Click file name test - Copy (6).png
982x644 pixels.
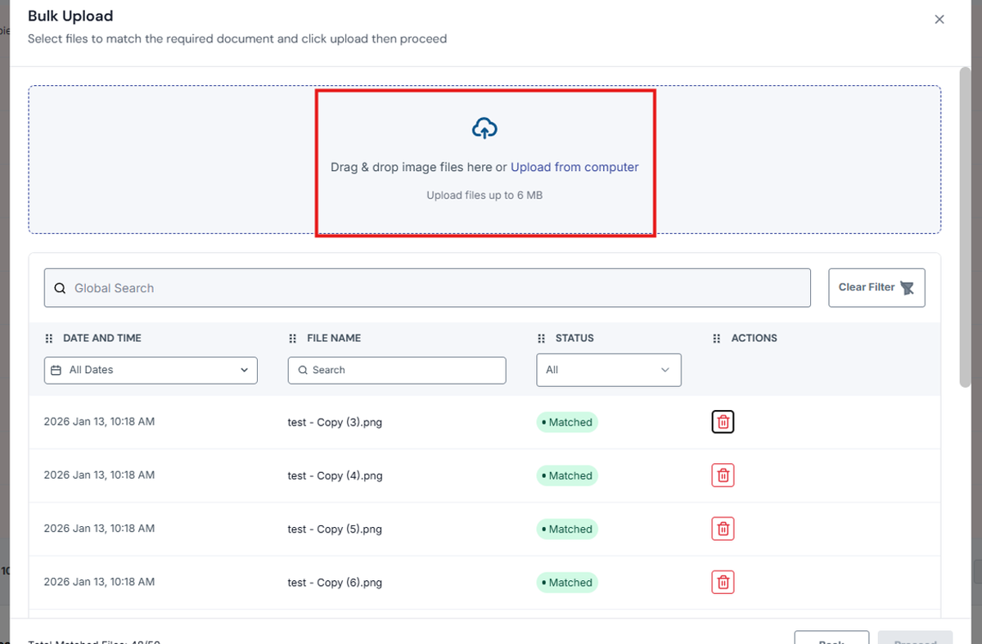(x=335, y=583)
